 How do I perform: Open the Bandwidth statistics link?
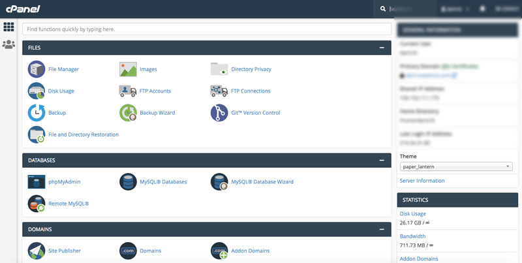click(x=412, y=236)
